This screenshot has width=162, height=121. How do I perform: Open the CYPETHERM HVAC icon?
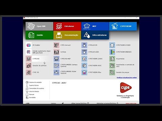pos(84,66)
